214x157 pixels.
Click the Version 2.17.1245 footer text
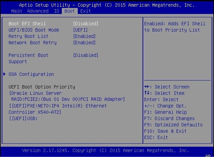tap(105, 150)
